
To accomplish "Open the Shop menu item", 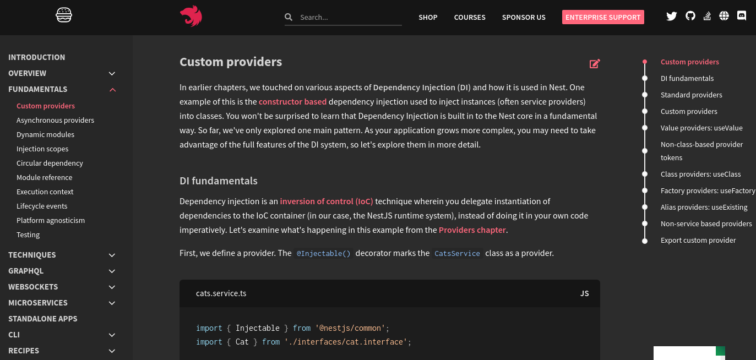I will 428,17.
